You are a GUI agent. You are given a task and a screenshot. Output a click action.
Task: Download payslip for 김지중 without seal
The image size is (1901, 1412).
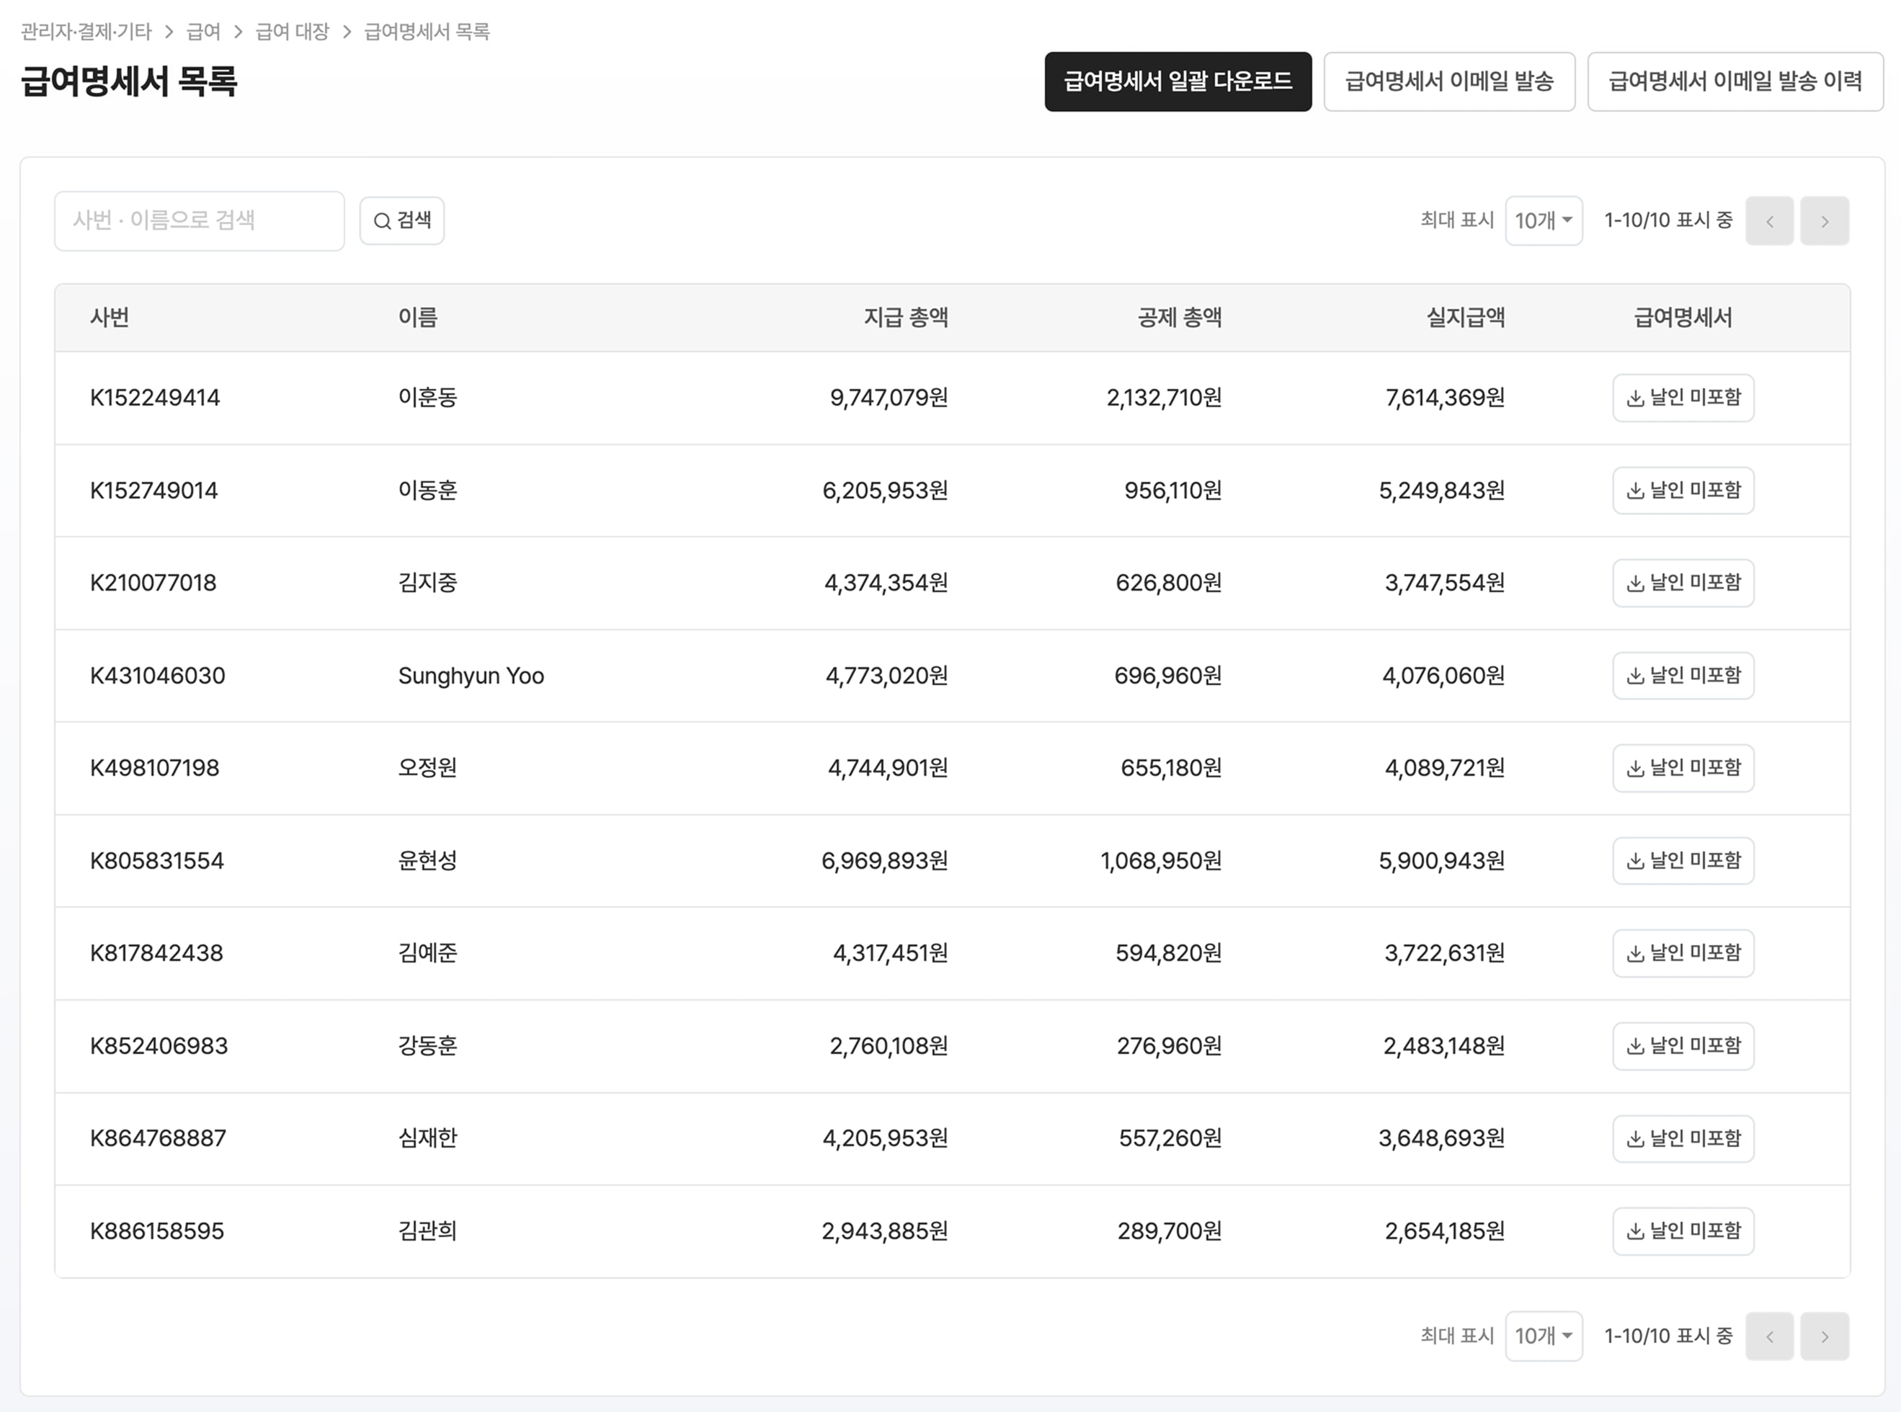pyautogui.click(x=1682, y=583)
